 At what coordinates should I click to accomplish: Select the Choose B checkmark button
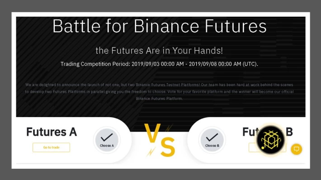click(x=212, y=140)
